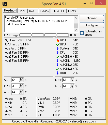Open the Info tab
The width and height of the screenshot is (108, 125).
[x=33, y=11]
